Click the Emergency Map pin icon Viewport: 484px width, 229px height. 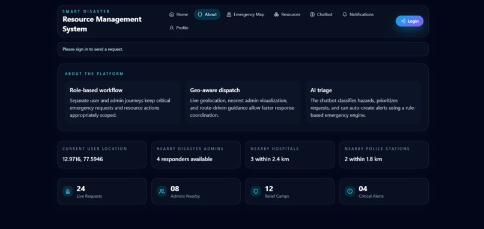pyautogui.click(x=229, y=14)
